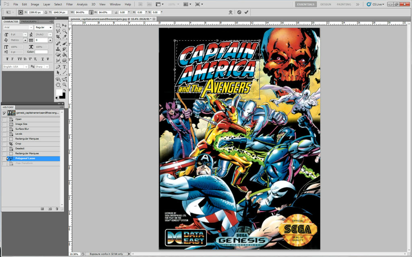Cancel the transform using the no-entry icon

(x=239, y=12)
